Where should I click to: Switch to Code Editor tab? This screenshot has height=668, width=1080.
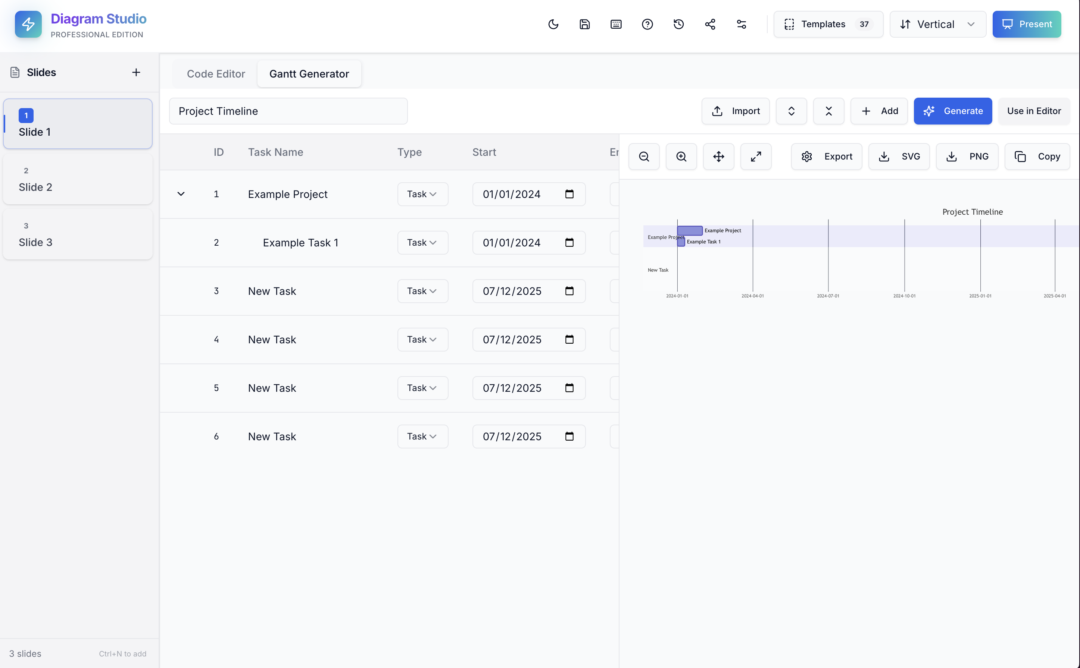click(x=216, y=74)
